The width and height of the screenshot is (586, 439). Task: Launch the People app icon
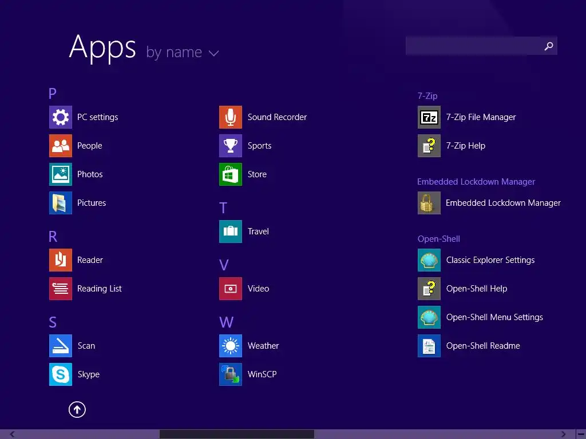point(61,146)
